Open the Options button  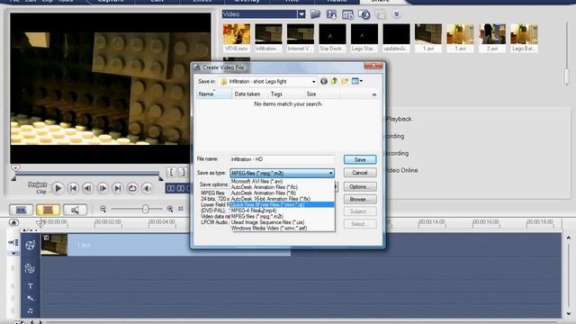pos(360,186)
